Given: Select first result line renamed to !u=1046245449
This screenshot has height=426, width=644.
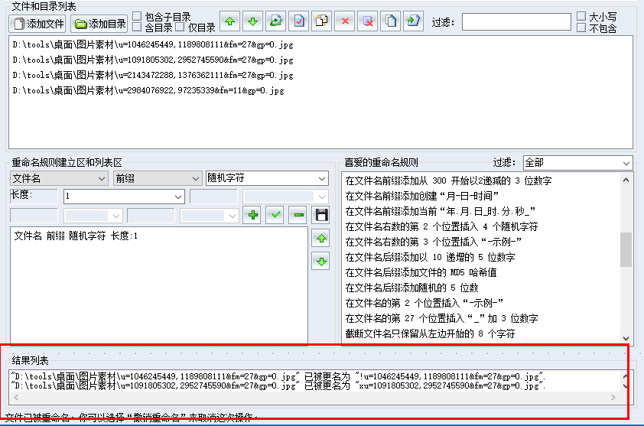Looking at the screenshot, I should (x=278, y=376).
